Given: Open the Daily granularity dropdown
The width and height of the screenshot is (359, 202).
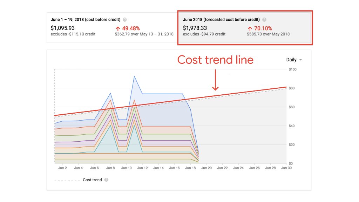Looking at the screenshot, I should (x=294, y=60).
